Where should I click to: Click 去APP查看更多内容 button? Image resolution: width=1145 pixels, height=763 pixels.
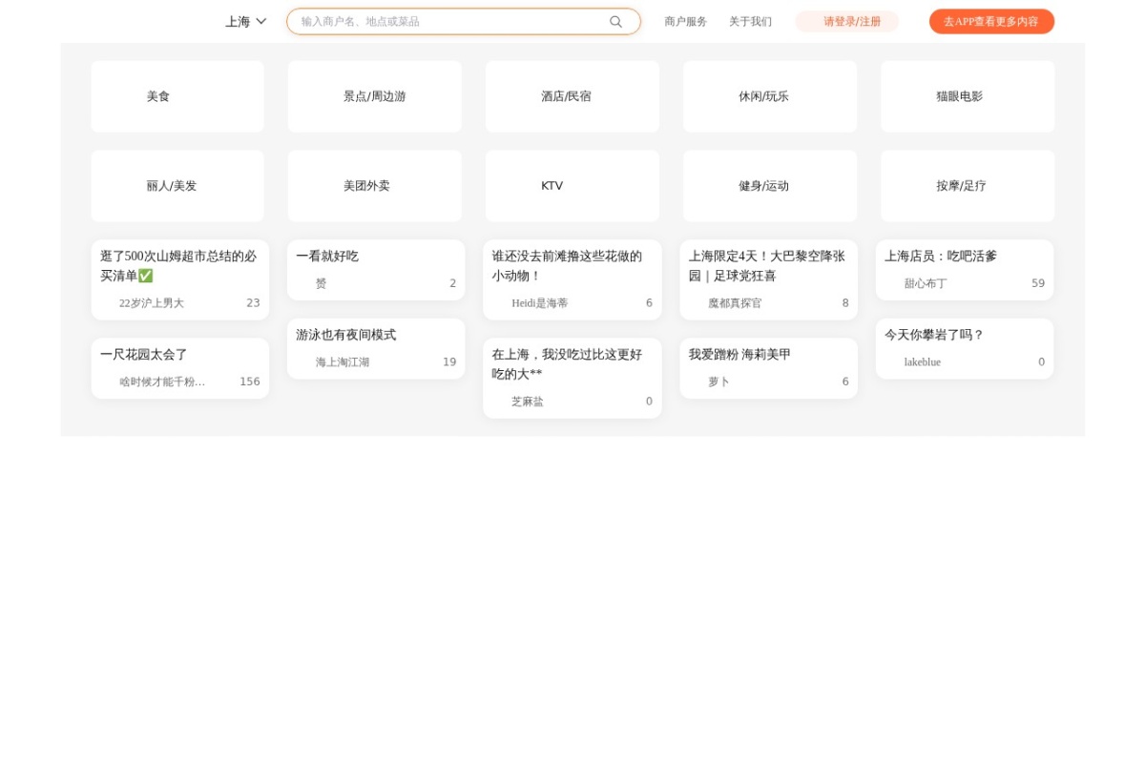[991, 22]
